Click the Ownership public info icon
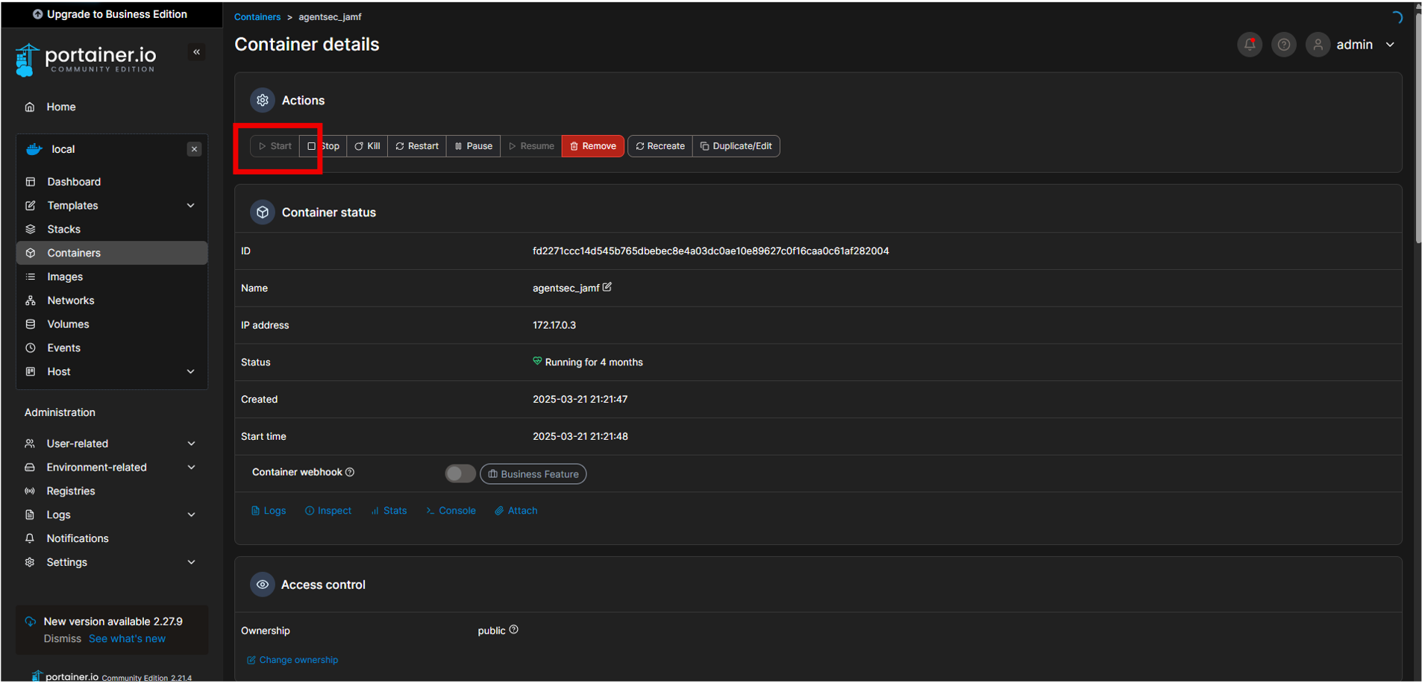 pos(513,630)
